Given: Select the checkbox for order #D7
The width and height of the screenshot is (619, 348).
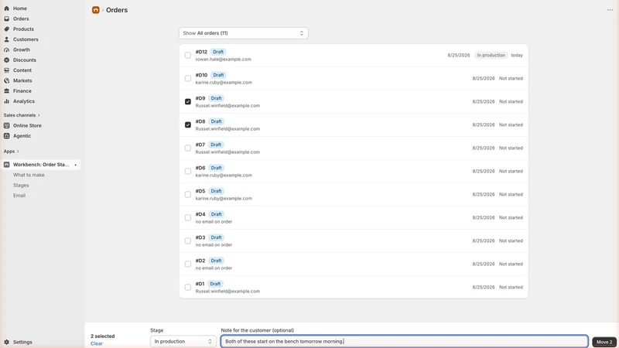Looking at the screenshot, I should coord(188,148).
